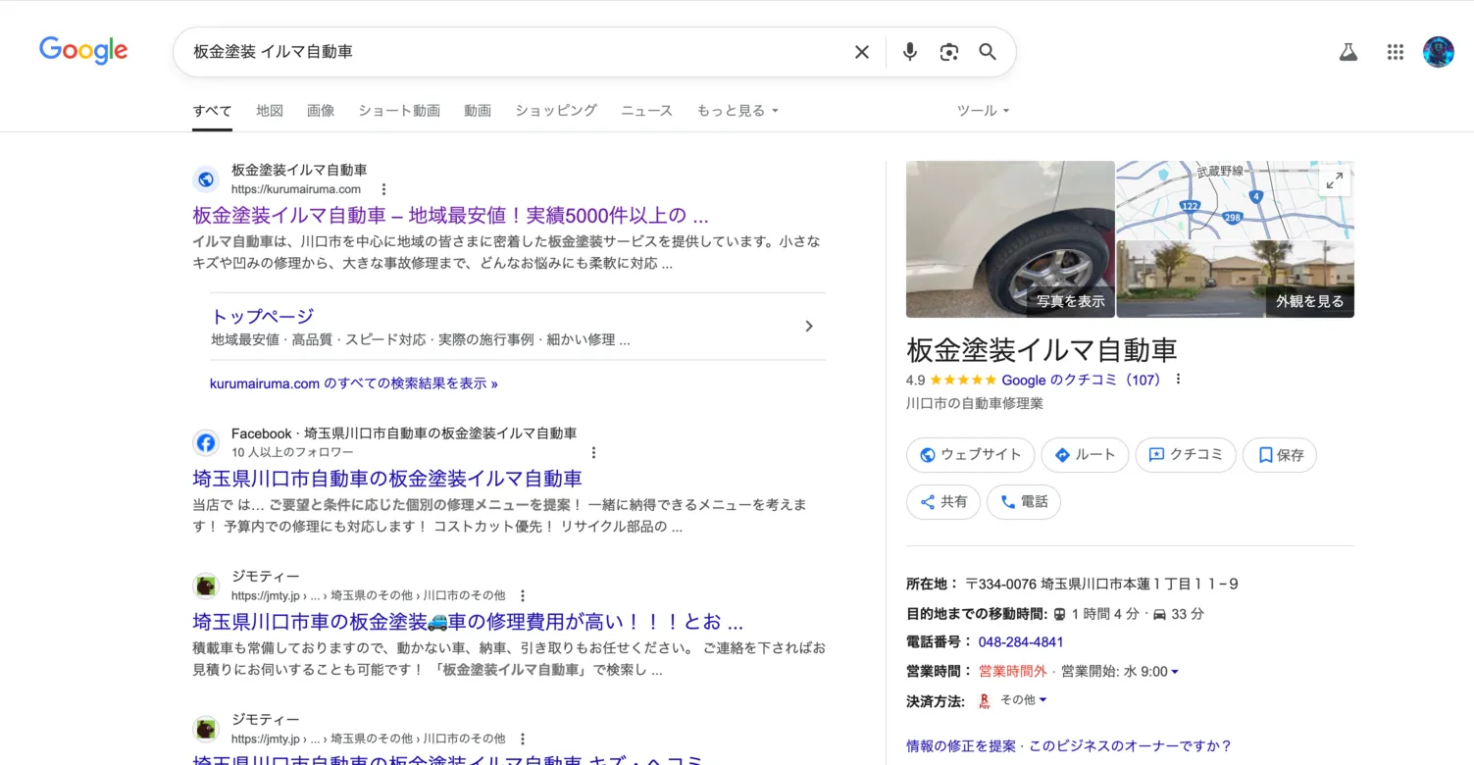This screenshot has height=765, width=1474.
Task: Click the 10 人以上のフォロワー text
Action: (x=292, y=452)
